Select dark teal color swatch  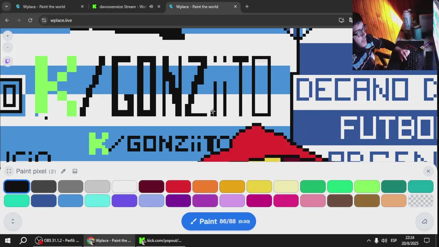(394, 187)
